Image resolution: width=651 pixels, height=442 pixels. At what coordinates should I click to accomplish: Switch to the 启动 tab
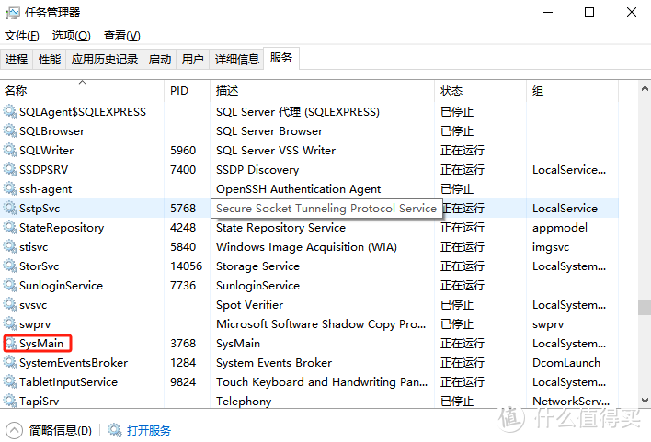click(160, 60)
